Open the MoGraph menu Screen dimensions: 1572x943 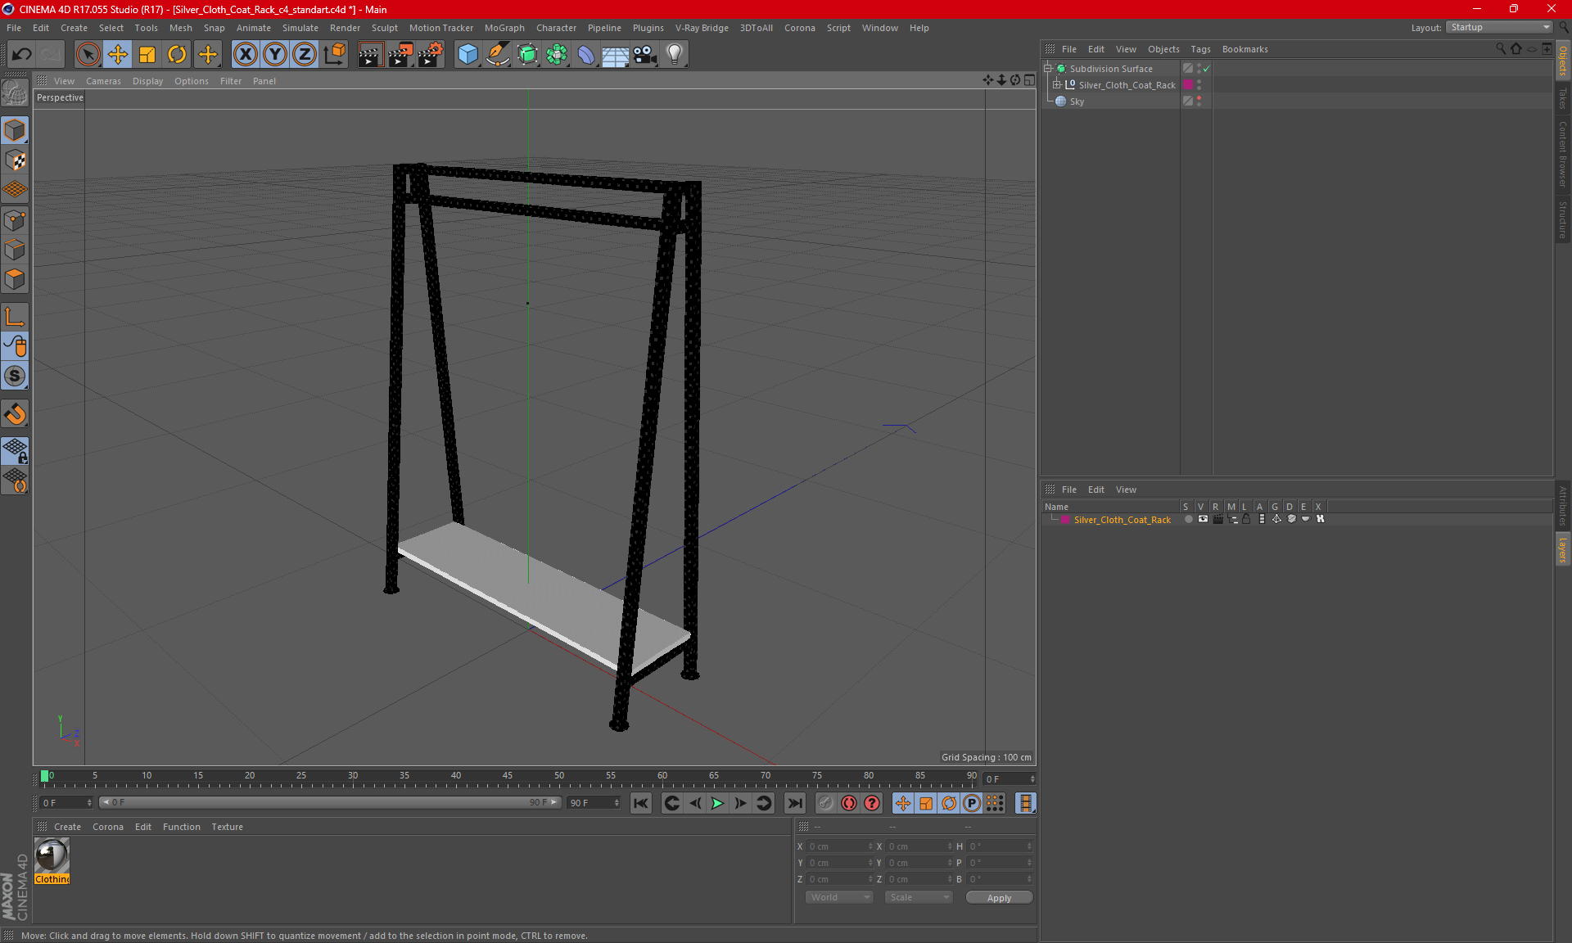coord(504,28)
